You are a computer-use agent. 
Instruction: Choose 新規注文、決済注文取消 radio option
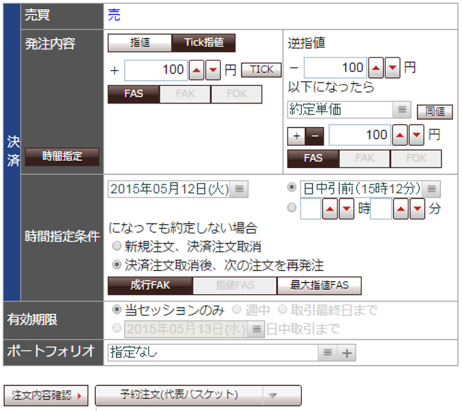coord(117,246)
